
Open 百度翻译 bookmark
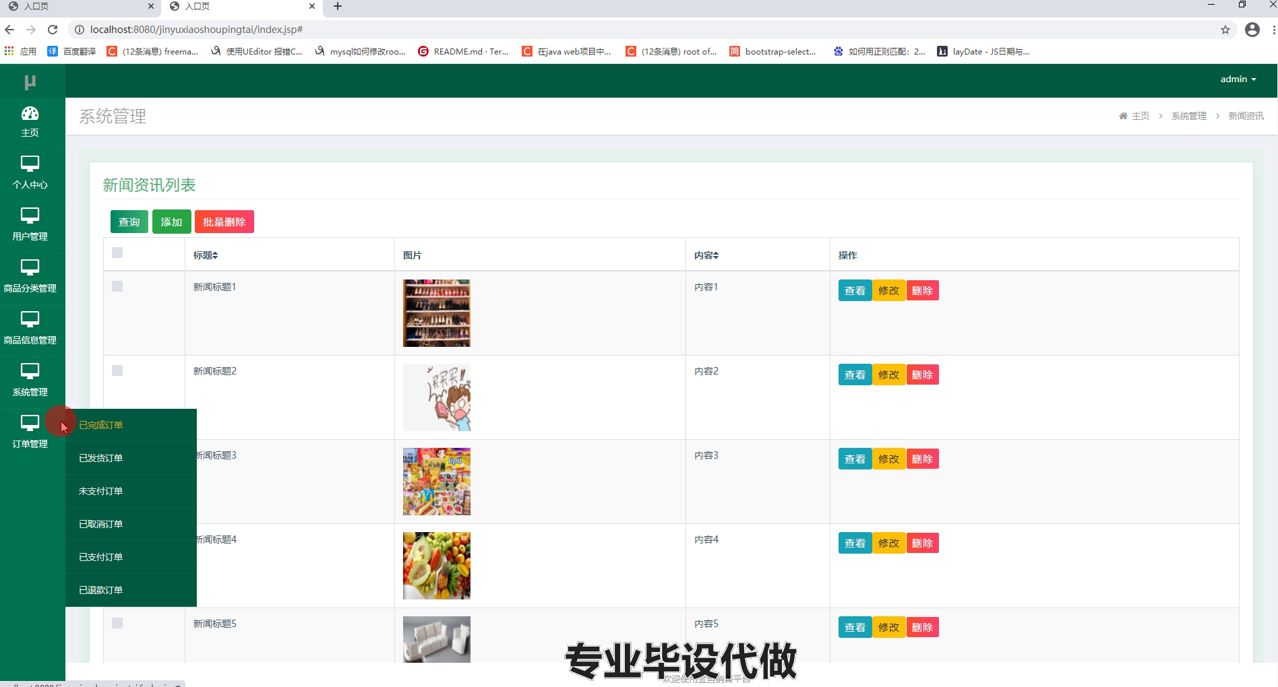[x=71, y=51]
